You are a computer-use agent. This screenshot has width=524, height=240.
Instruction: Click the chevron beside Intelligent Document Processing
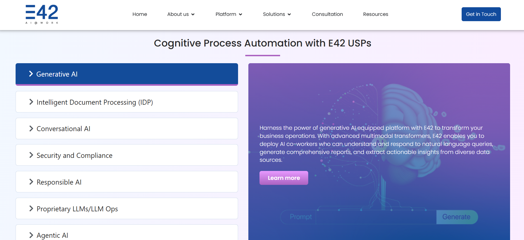coord(31,102)
